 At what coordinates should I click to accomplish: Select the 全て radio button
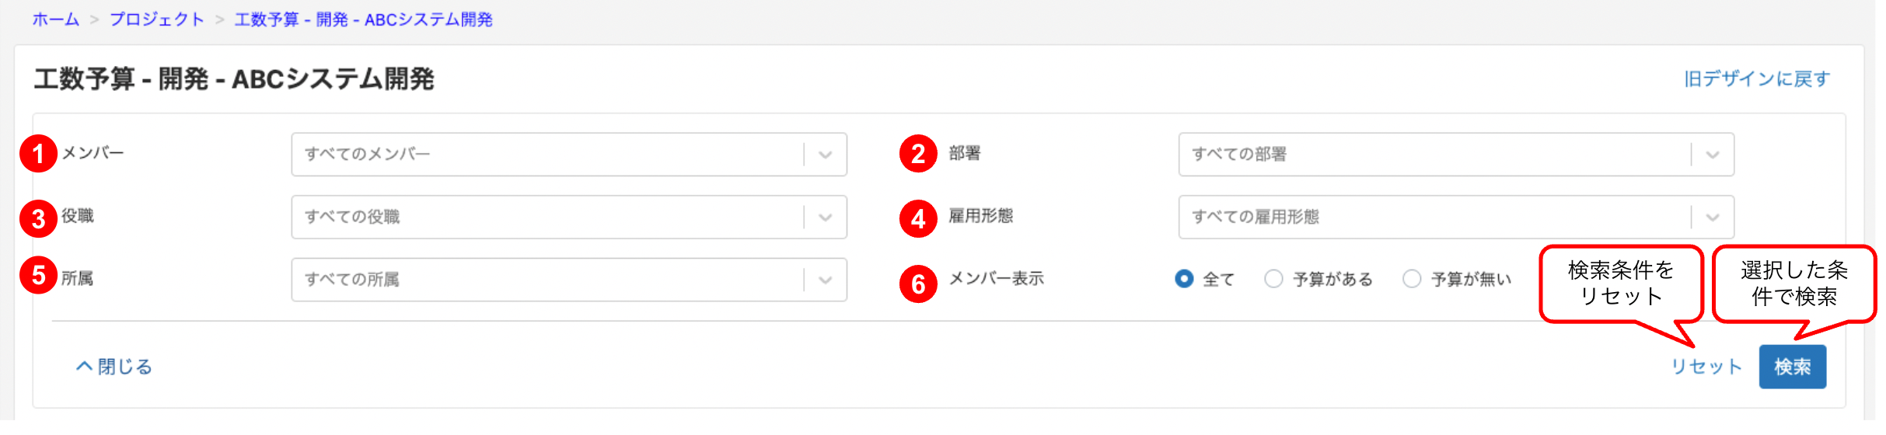(x=1184, y=279)
